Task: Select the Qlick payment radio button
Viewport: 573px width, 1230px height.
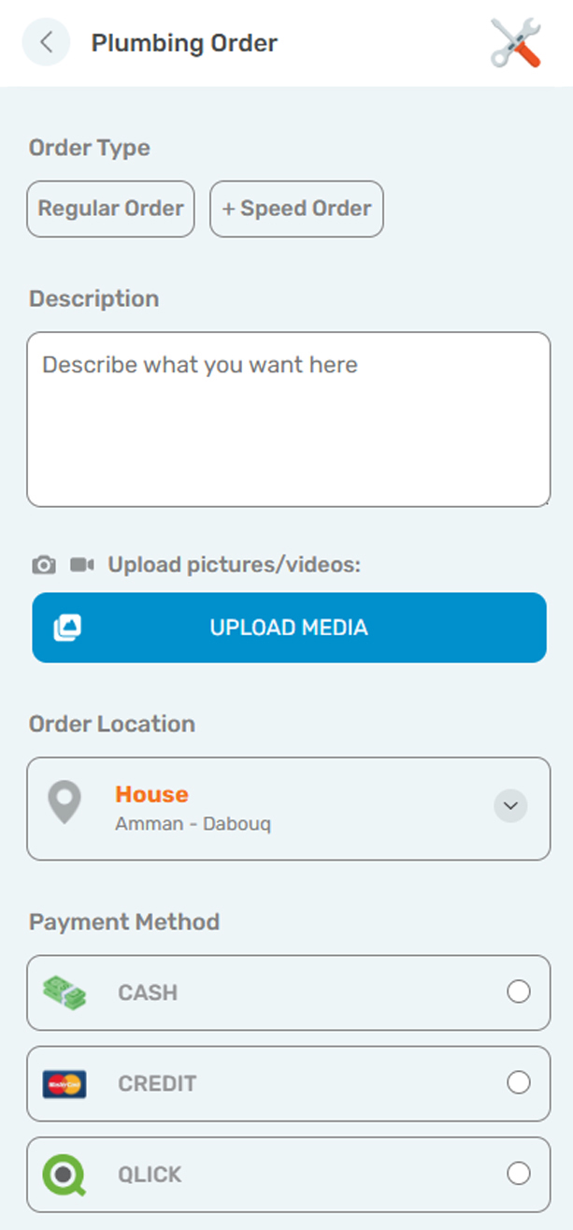Action: point(518,1173)
